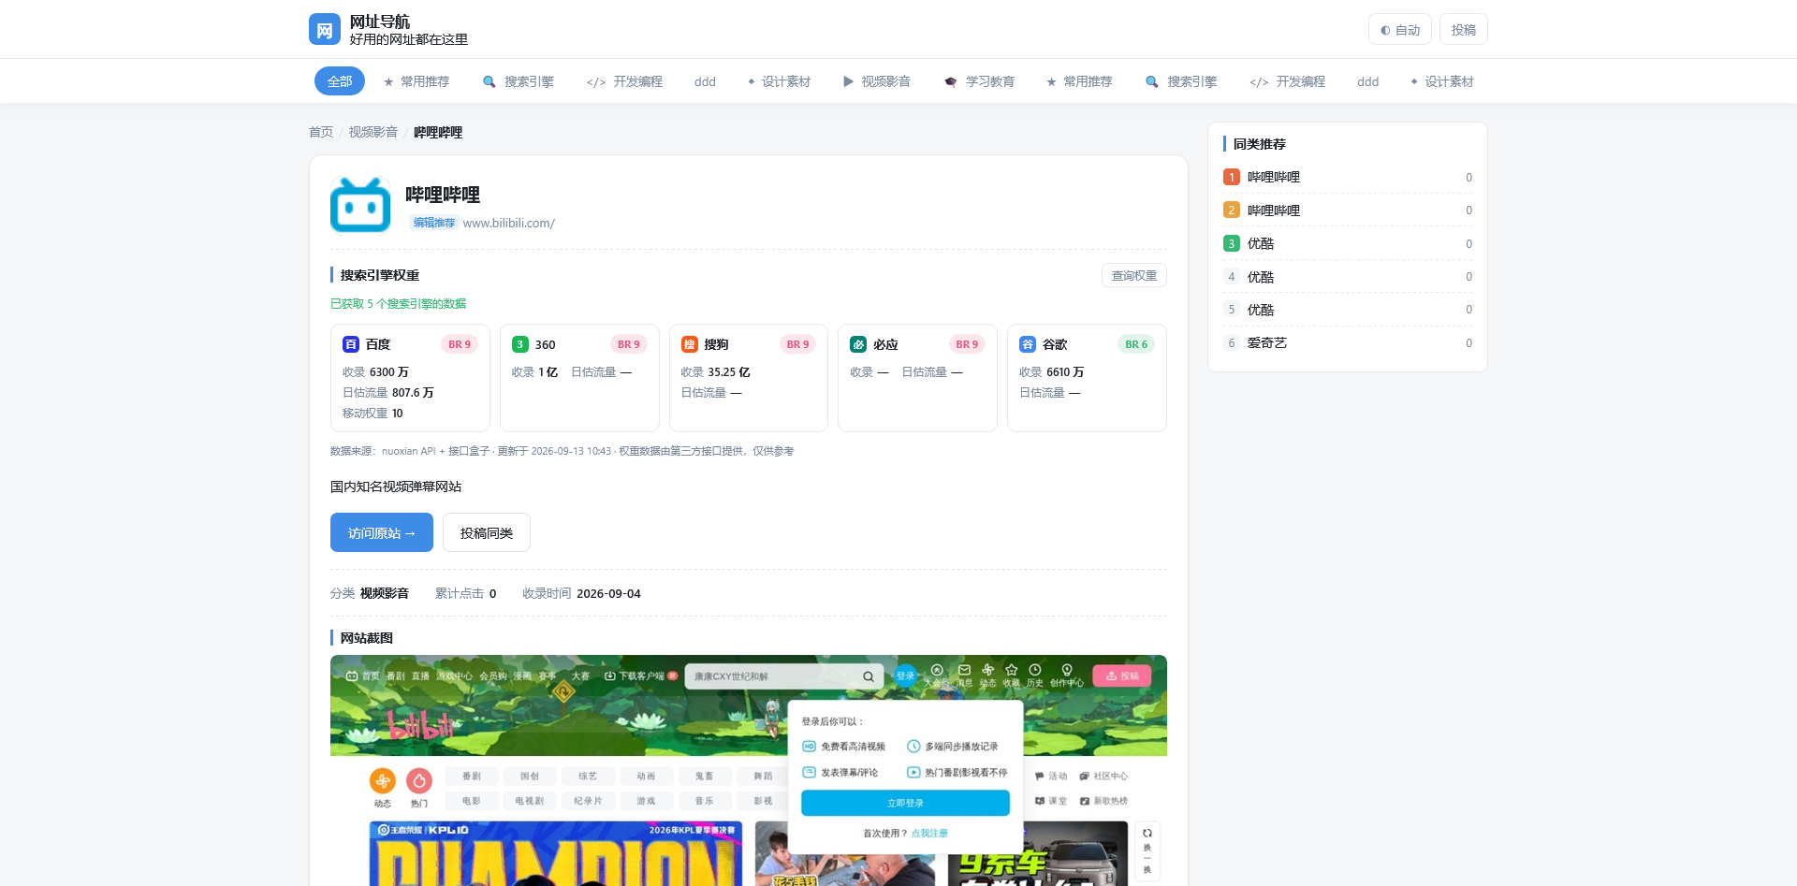
Task: Open the first ddd tab
Action: coord(705,81)
